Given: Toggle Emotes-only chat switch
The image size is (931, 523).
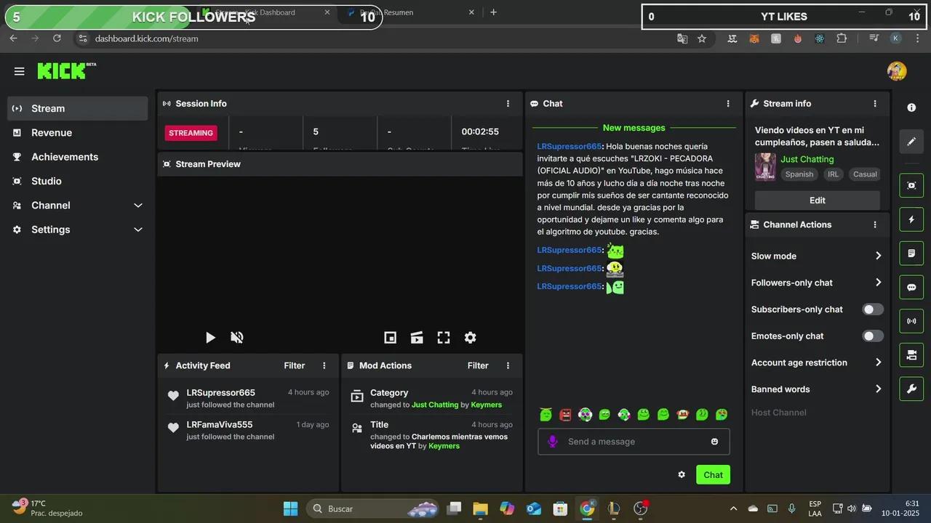Looking at the screenshot, I should (x=873, y=336).
